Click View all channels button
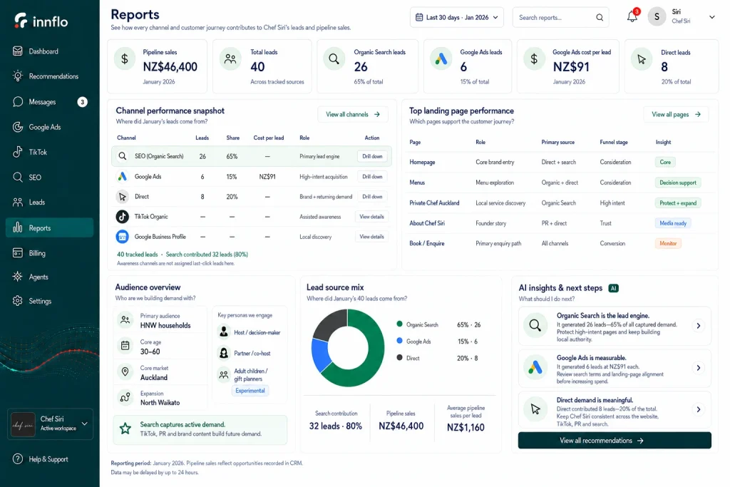The height and width of the screenshot is (487, 730). [353, 114]
